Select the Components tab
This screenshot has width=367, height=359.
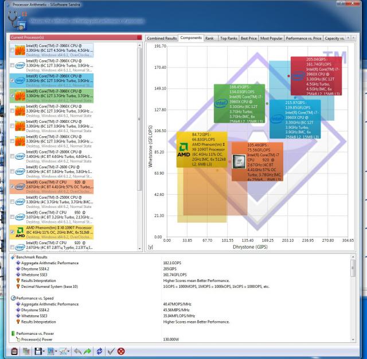click(x=191, y=38)
